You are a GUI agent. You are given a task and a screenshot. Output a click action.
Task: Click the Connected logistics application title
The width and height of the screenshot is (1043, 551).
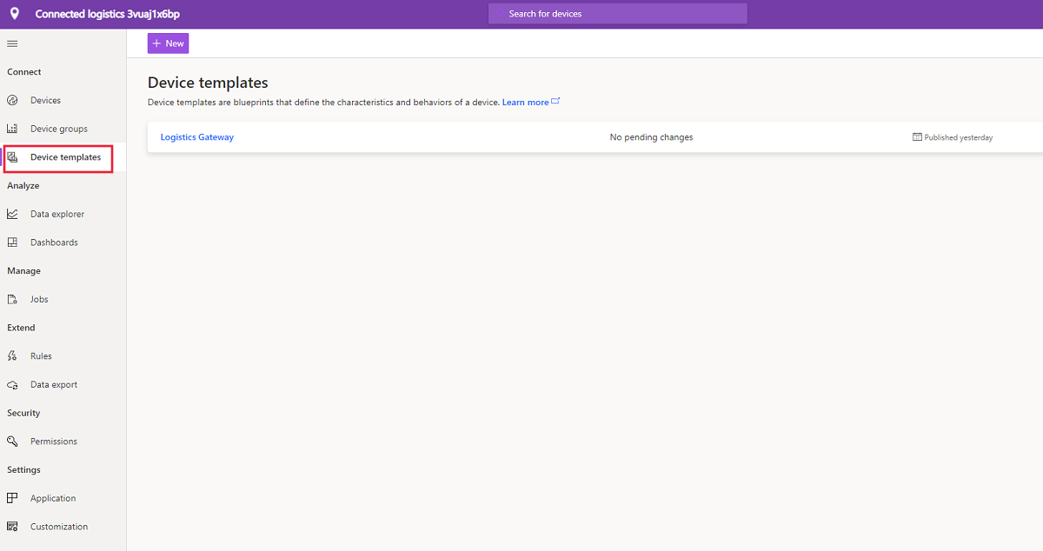point(106,13)
